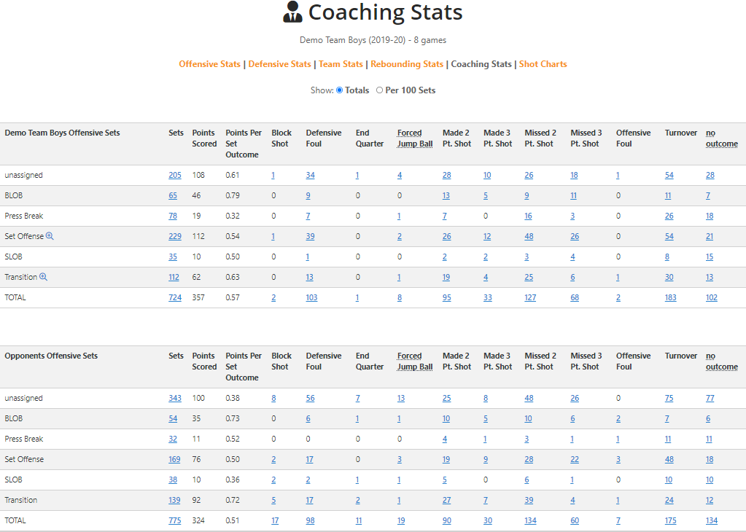746x532 pixels.
Task: Open Set Offense 229 sets link
Action: click(x=174, y=236)
